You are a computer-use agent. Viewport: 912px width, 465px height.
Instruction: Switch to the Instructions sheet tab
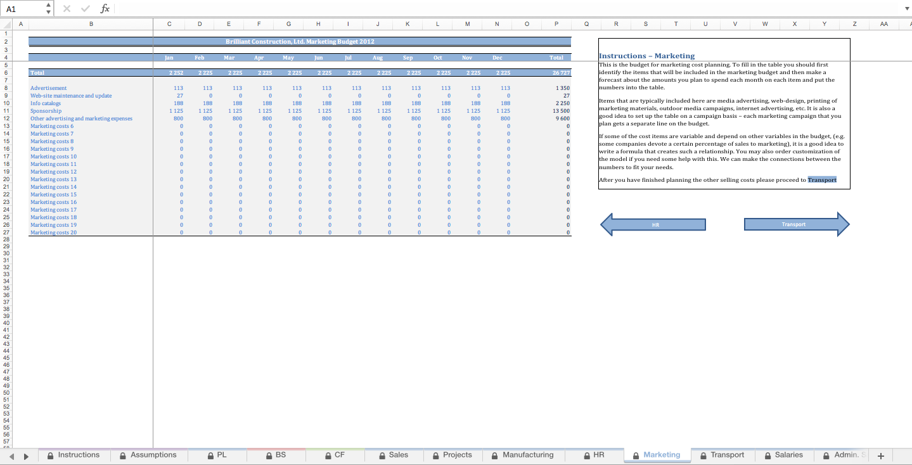[x=74, y=455]
